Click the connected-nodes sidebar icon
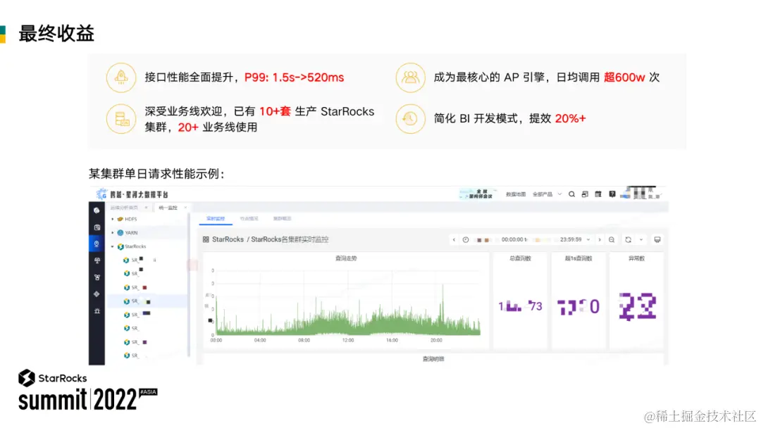This screenshot has height=428, width=761. [97, 277]
